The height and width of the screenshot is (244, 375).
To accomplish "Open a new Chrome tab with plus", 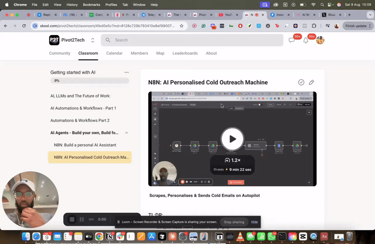I will [x=349, y=15].
